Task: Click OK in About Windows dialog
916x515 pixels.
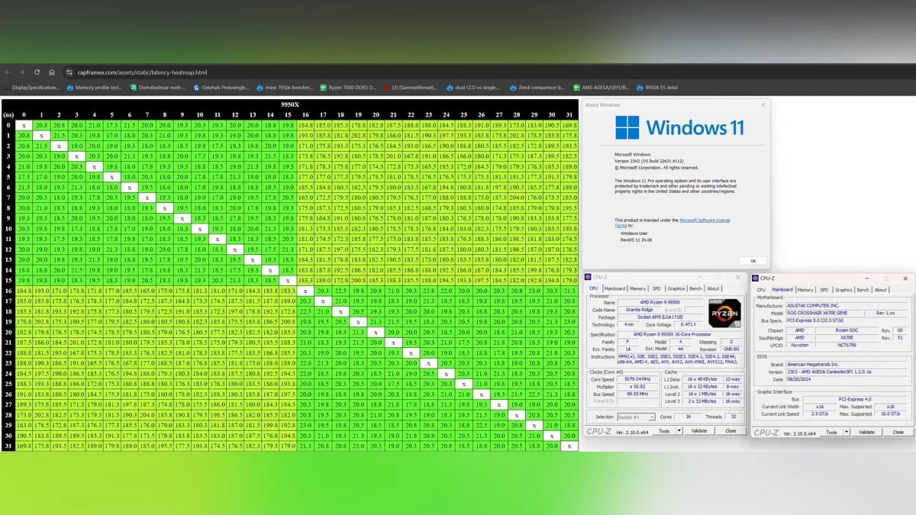Action: point(753,260)
